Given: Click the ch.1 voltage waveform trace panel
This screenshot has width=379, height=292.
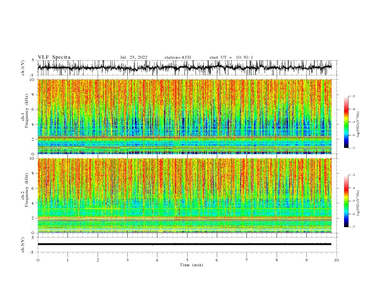Looking at the screenshot, I should (185, 68).
